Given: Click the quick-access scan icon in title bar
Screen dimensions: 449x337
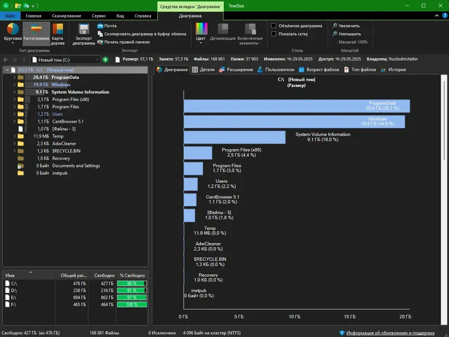Looking at the screenshot, I should [x=26, y=6].
